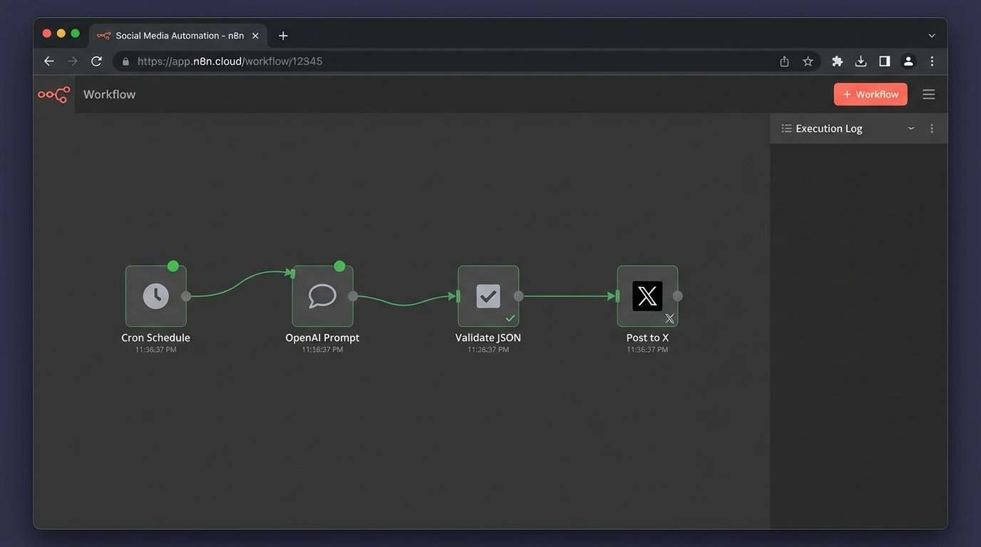Open the Post to X node icon
This screenshot has width=981, height=547.
click(x=647, y=295)
